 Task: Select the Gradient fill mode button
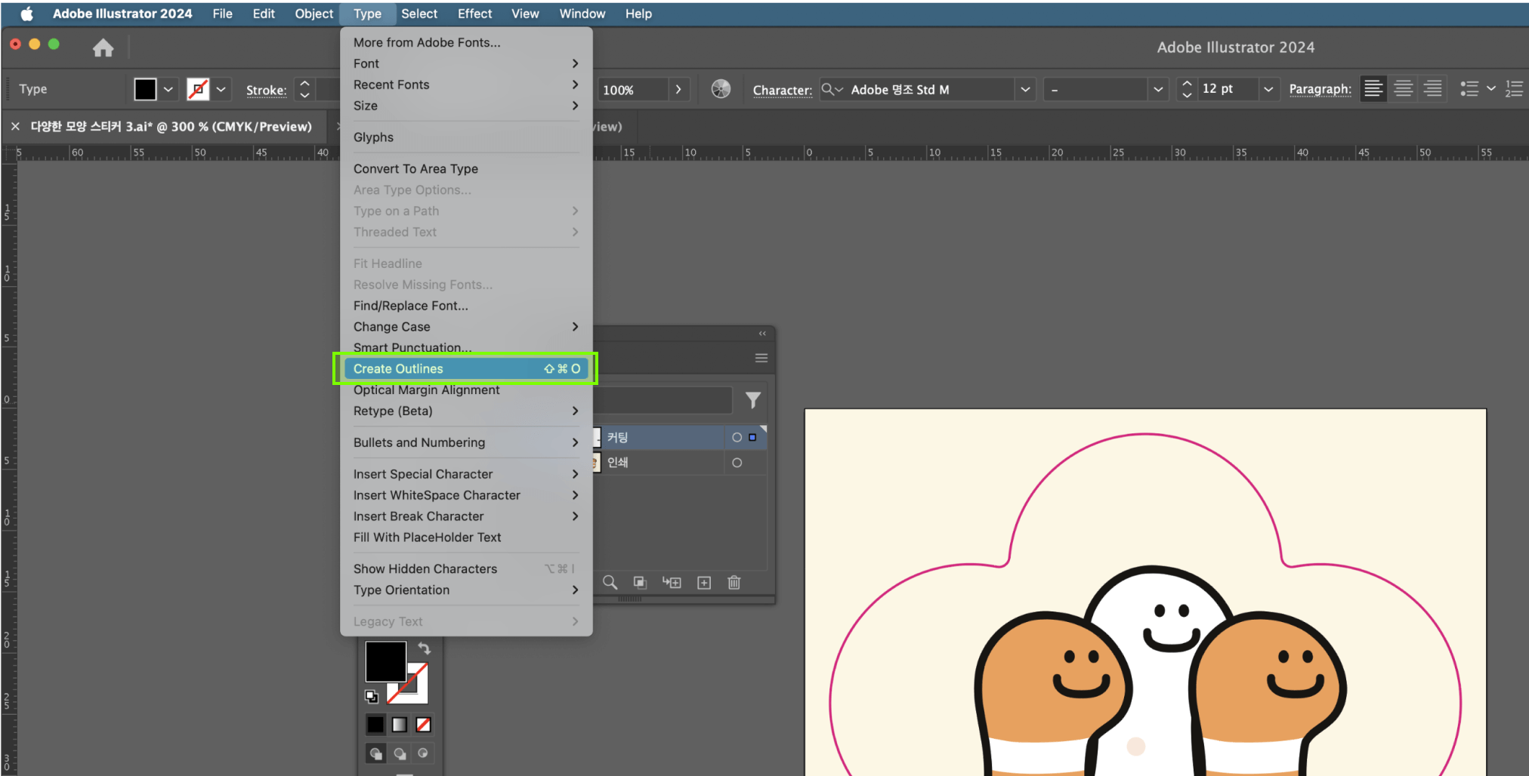pyautogui.click(x=400, y=725)
